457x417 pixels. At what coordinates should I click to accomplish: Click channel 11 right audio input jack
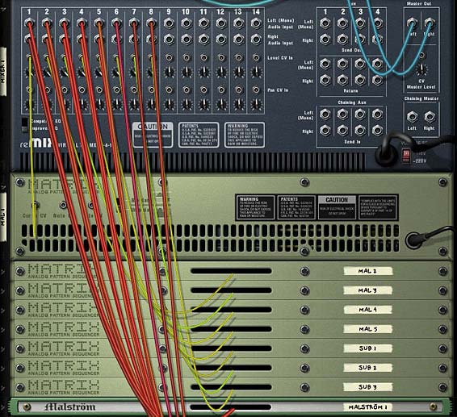[203, 40]
